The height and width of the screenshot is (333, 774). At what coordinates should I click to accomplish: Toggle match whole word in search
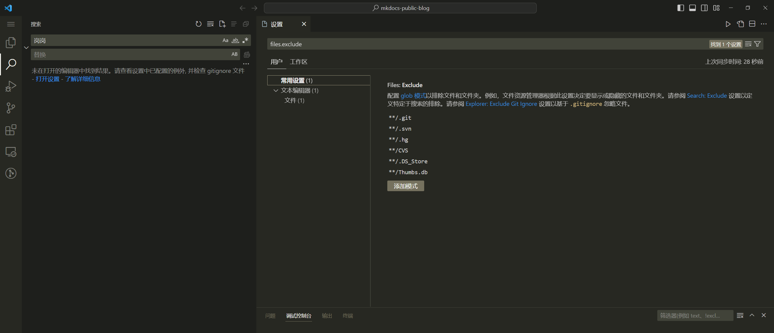[235, 40]
